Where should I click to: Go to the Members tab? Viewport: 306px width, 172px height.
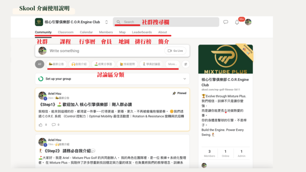pos(106,32)
